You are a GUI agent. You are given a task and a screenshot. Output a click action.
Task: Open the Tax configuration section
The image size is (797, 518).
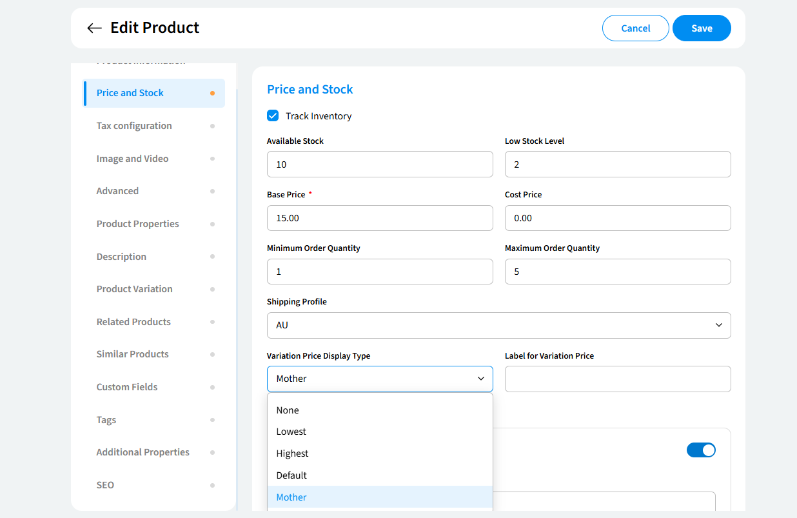(134, 126)
